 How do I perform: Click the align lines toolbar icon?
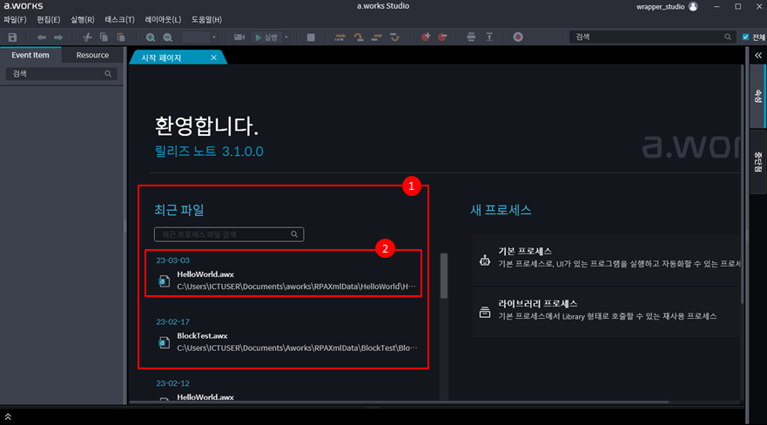click(x=471, y=37)
